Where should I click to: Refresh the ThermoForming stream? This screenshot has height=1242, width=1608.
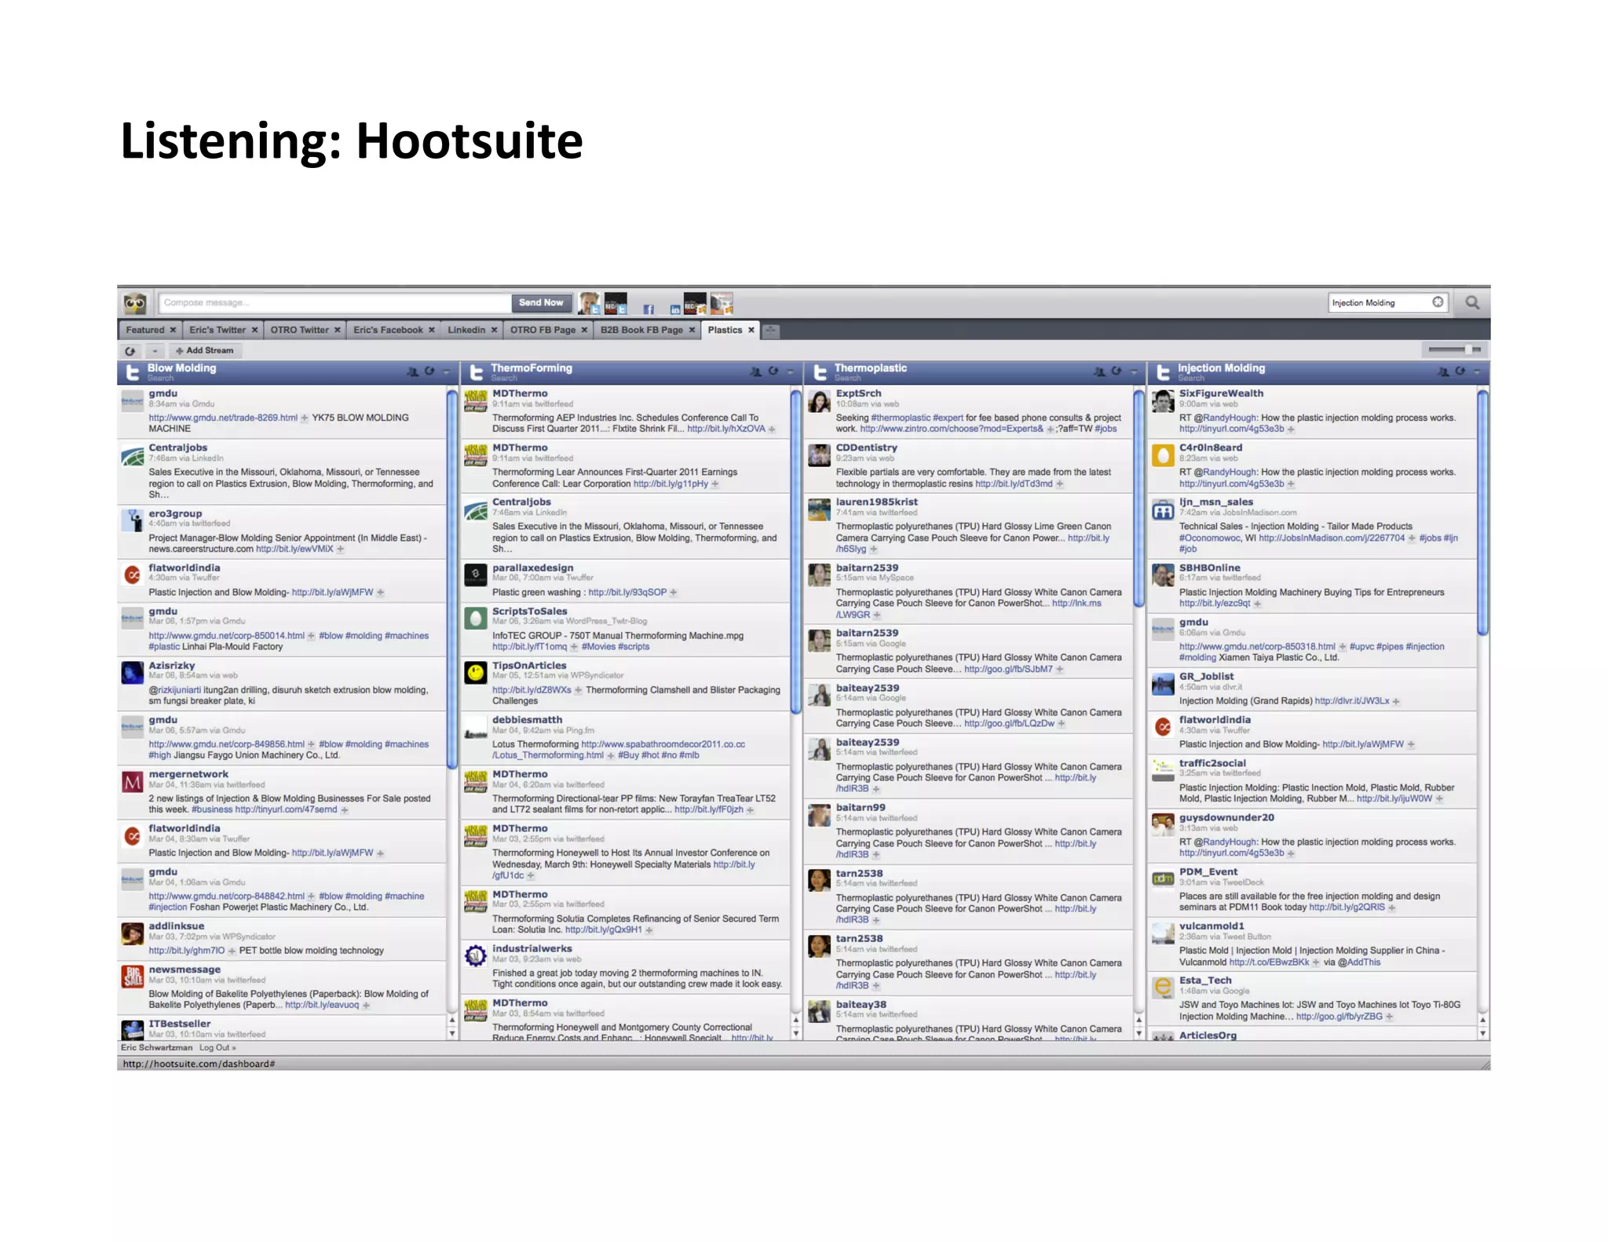773,371
